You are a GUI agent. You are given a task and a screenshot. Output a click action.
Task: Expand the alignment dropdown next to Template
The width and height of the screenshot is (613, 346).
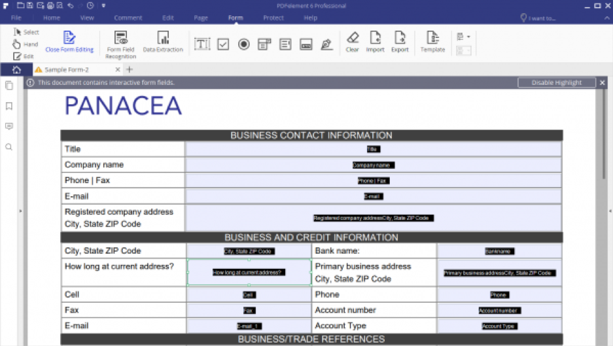click(x=464, y=37)
